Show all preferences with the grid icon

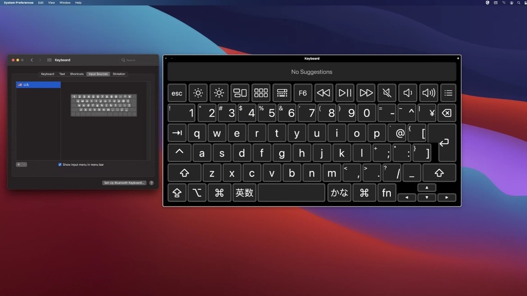click(x=49, y=60)
